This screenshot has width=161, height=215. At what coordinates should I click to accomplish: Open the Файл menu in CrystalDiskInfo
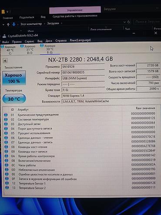(5, 42)
